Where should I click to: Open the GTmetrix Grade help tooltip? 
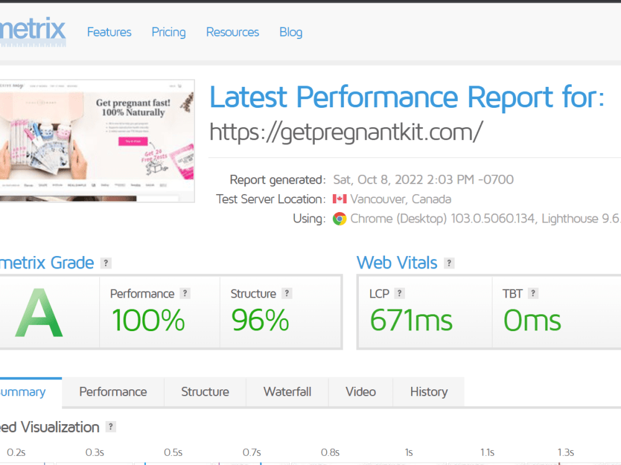tap(106, 262)
